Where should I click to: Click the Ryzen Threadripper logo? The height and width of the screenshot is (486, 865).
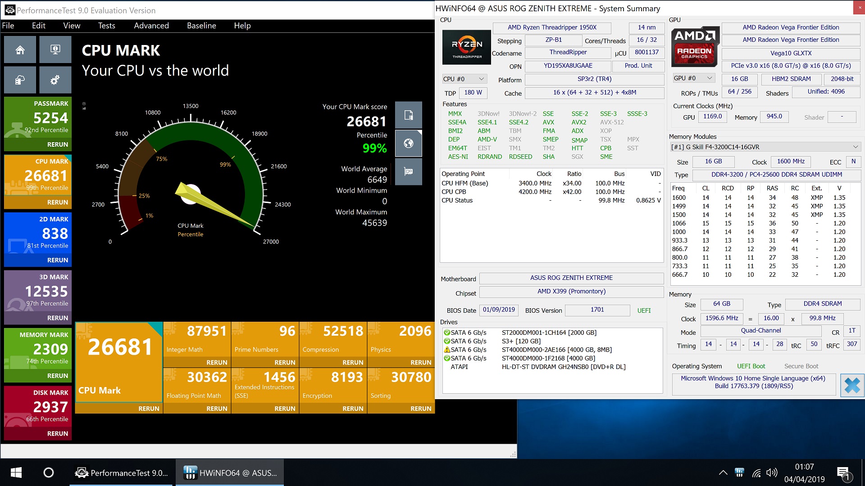point(467,47)
